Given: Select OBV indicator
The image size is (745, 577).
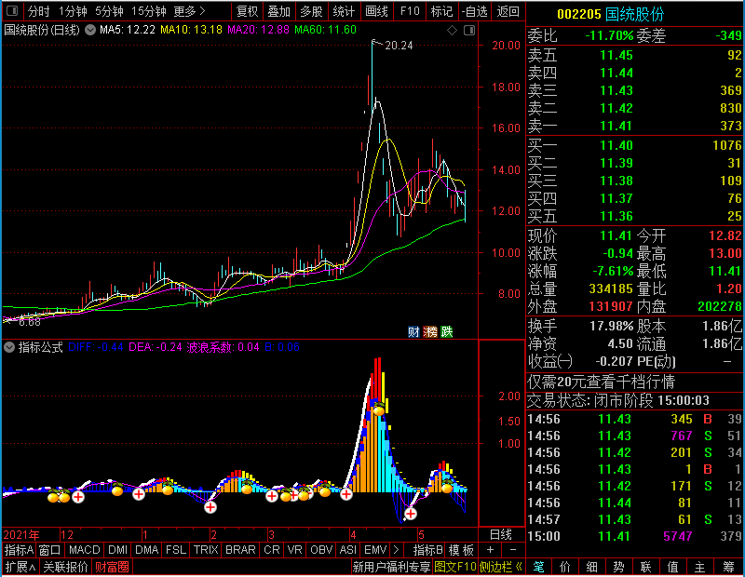Looking at the screenshot, I should (321, 550).
